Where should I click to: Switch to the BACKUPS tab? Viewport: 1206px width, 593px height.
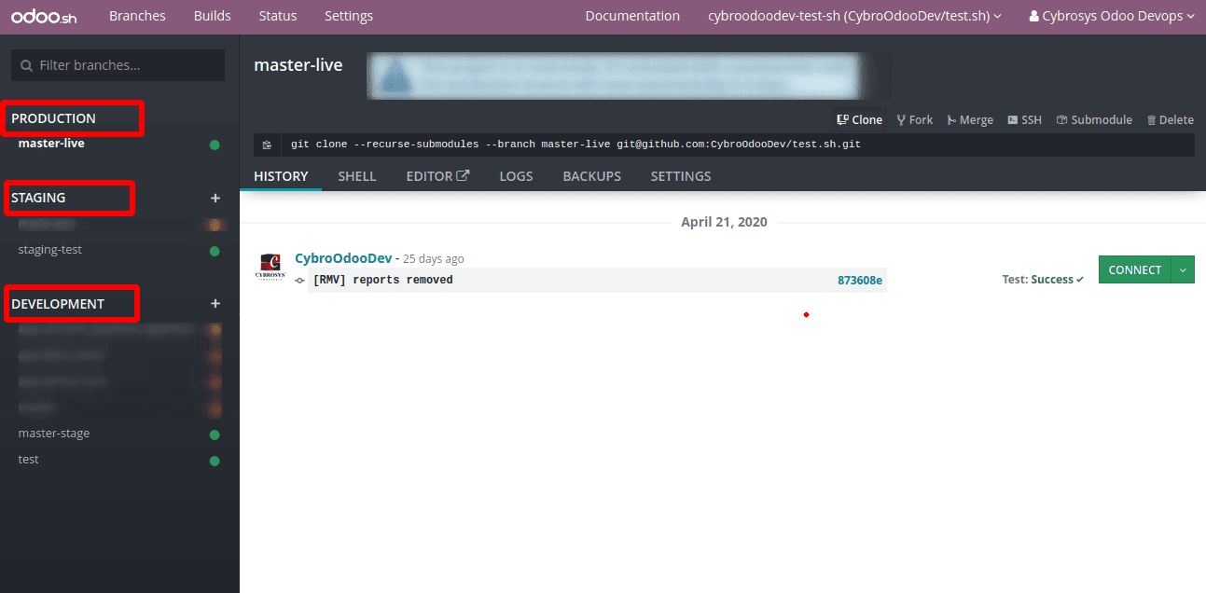pos(591,176)
